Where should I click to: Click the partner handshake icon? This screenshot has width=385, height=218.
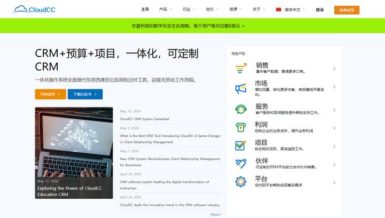tap(241, 163)
